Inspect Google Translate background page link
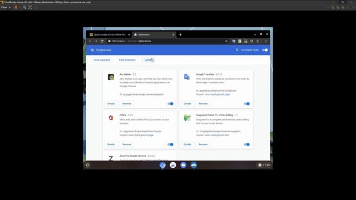Image resolution: width=356 pixels, height=200 pixels. 220,94
